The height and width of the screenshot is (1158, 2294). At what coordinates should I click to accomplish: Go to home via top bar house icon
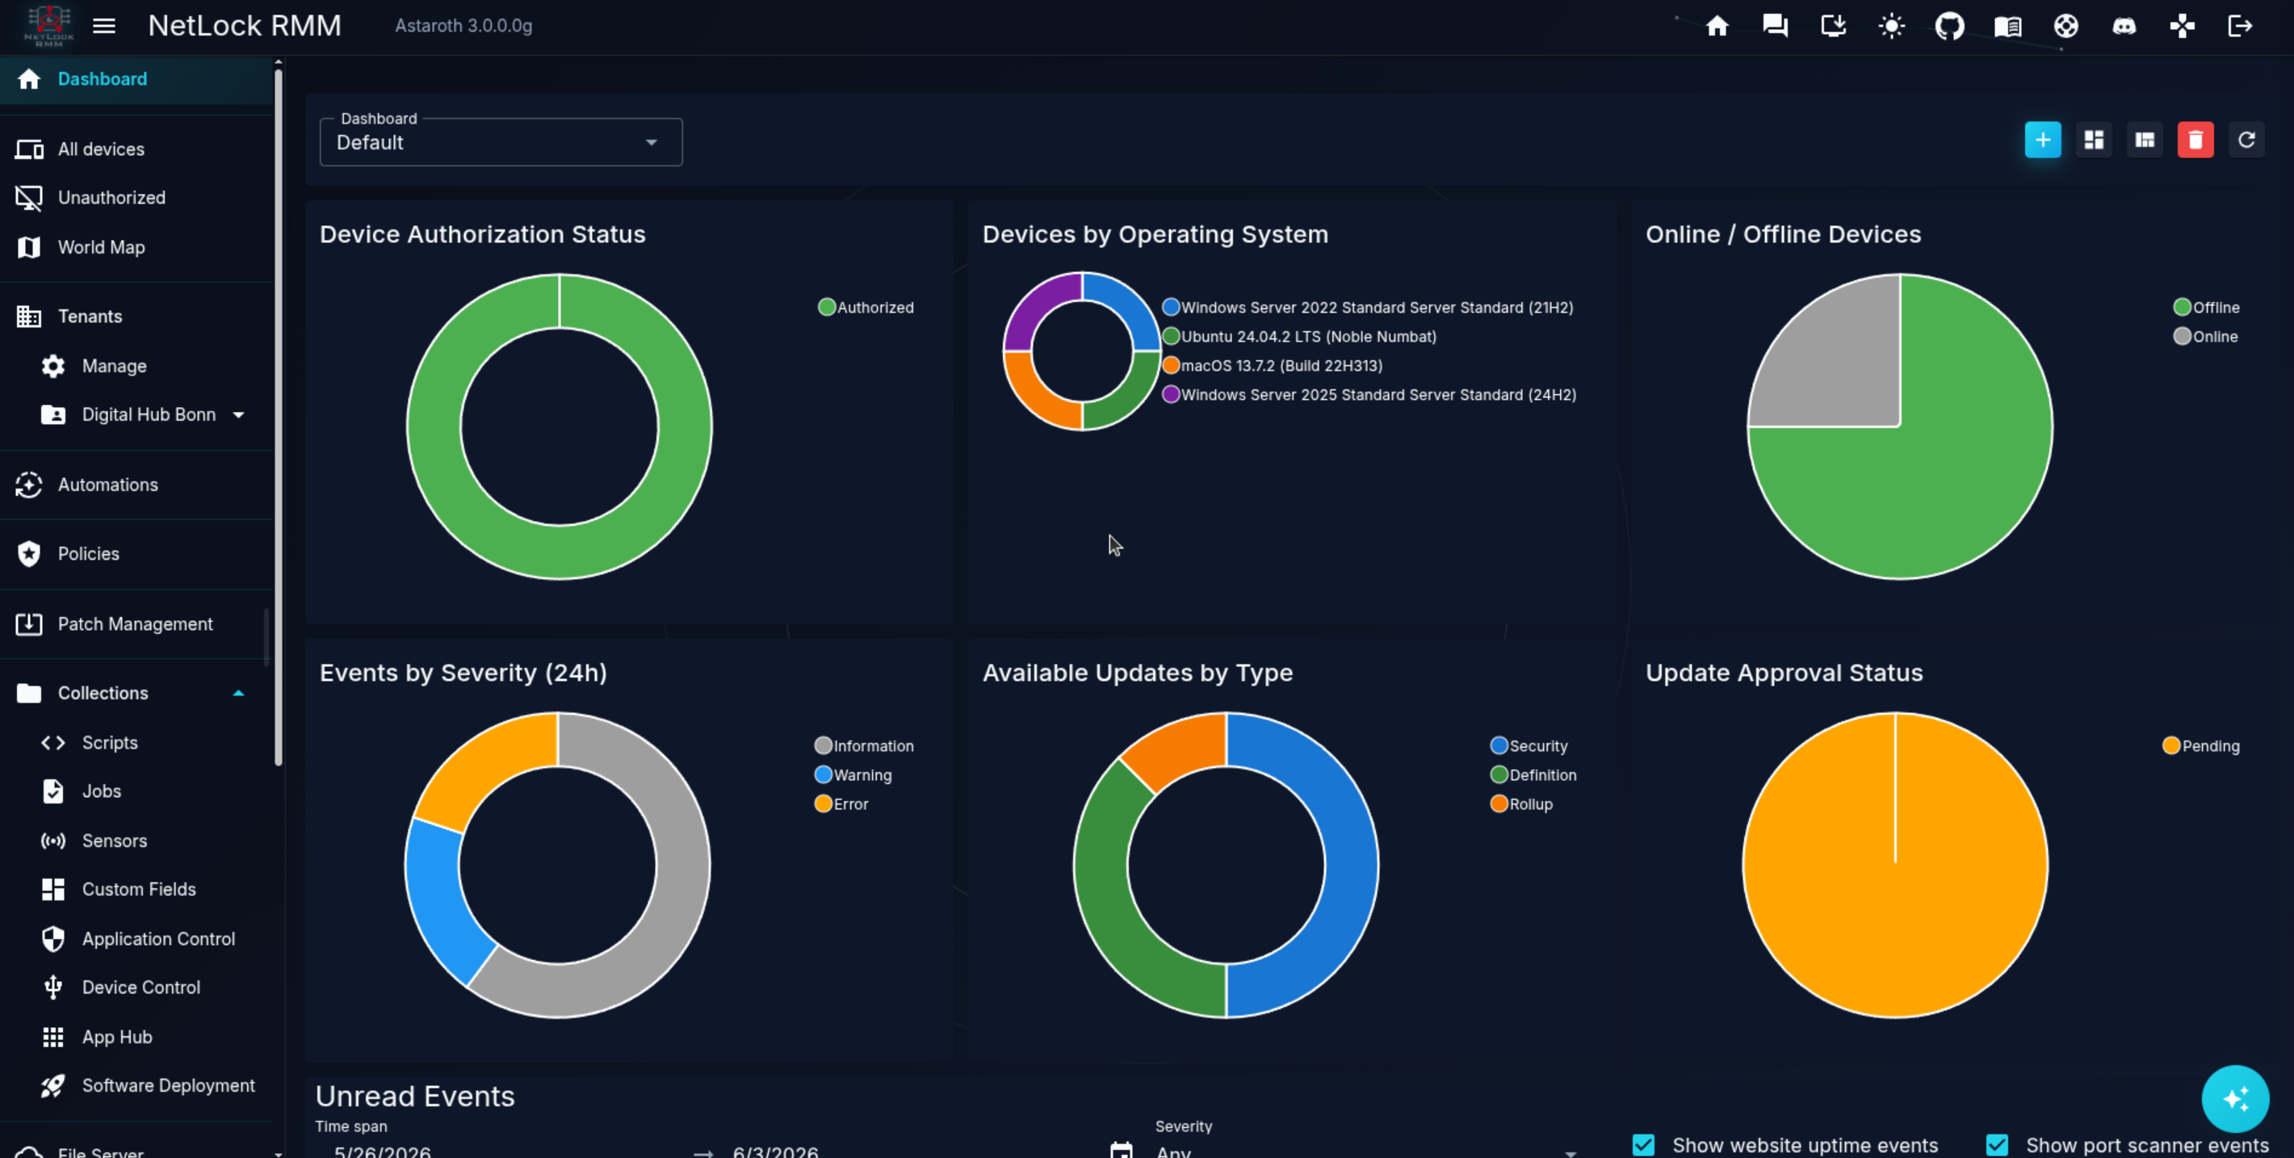(1717, 26)
